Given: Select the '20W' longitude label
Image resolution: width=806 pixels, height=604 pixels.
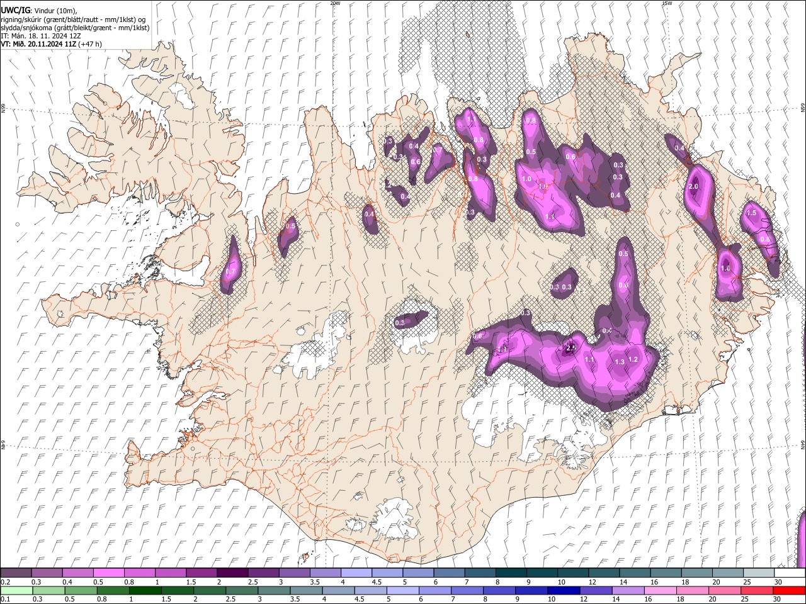Looking at the screenshot, I should pyautogui.click(x=335, y=3).
